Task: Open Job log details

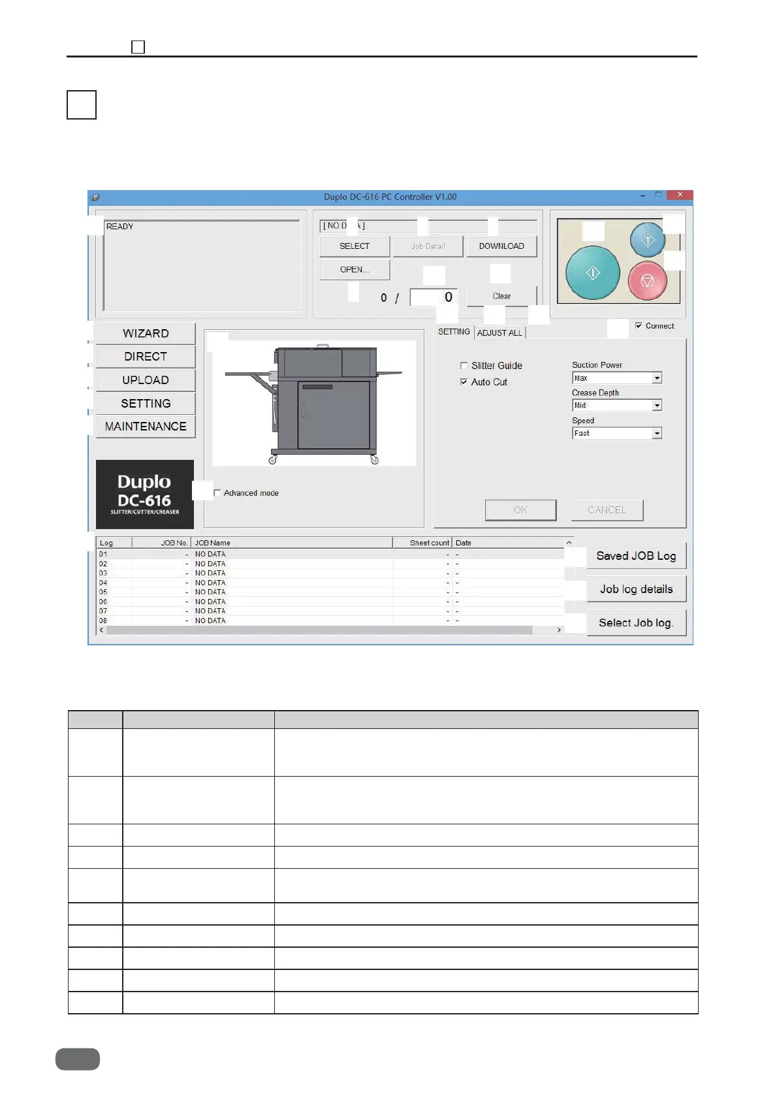Action: (x=636, y=589)
